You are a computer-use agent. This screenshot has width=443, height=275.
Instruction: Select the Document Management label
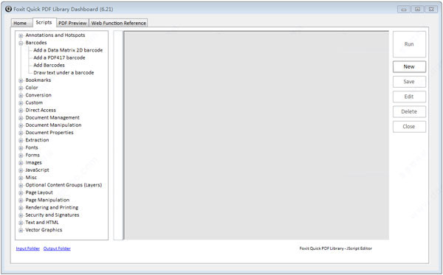[52, 118]
